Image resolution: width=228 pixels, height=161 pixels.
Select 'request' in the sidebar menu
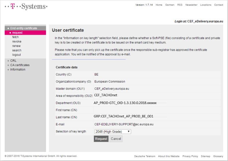[x=17, y=33]
